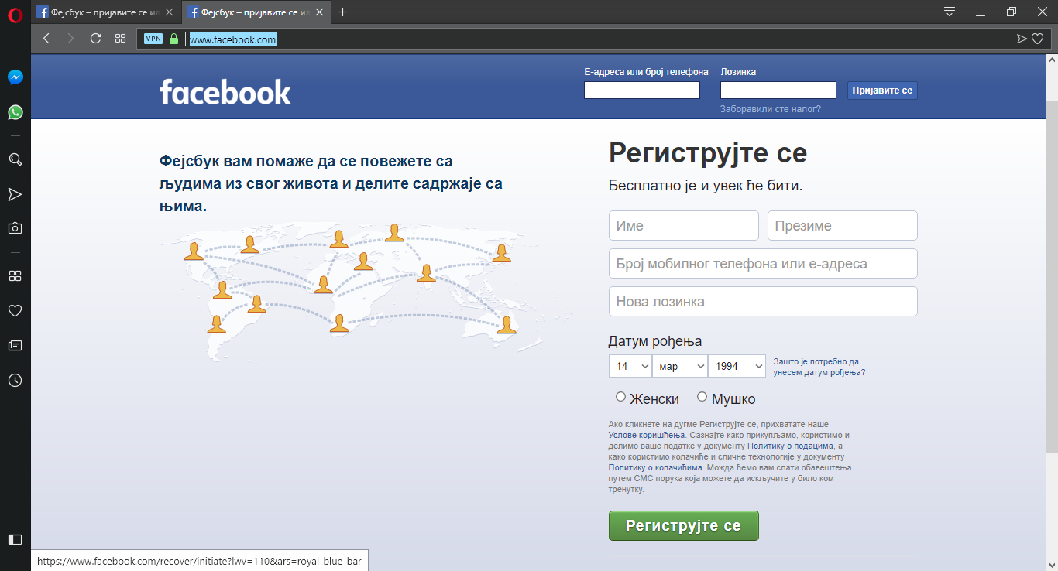
Task: Open Speed Dial from the sidebar
Action: click(x=15, y=275)
